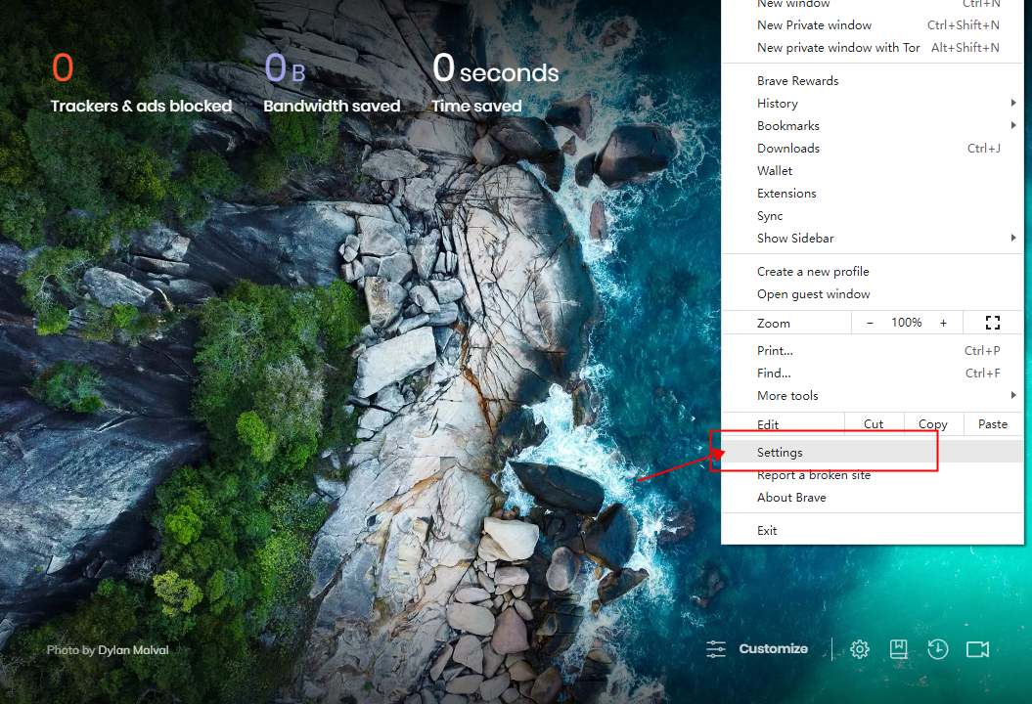
Task: Choose Brave Rewards menu entry
Action: [x=797, y=81]
